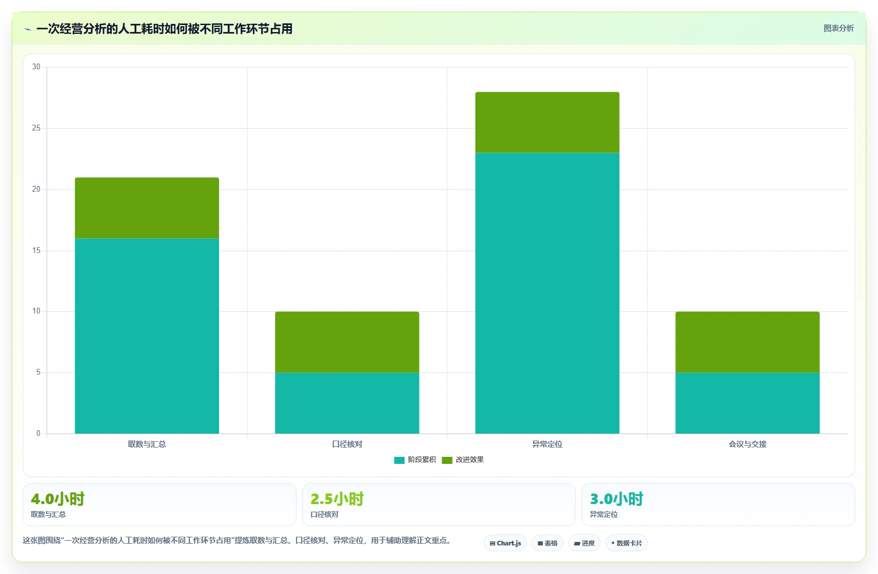This screenshot has width=878, height=574.
Task: Click the 异常定位 caption under 3.0小时
Action: 604,515
